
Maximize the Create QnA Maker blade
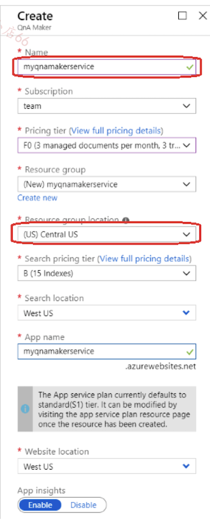(x=182, y=15)
